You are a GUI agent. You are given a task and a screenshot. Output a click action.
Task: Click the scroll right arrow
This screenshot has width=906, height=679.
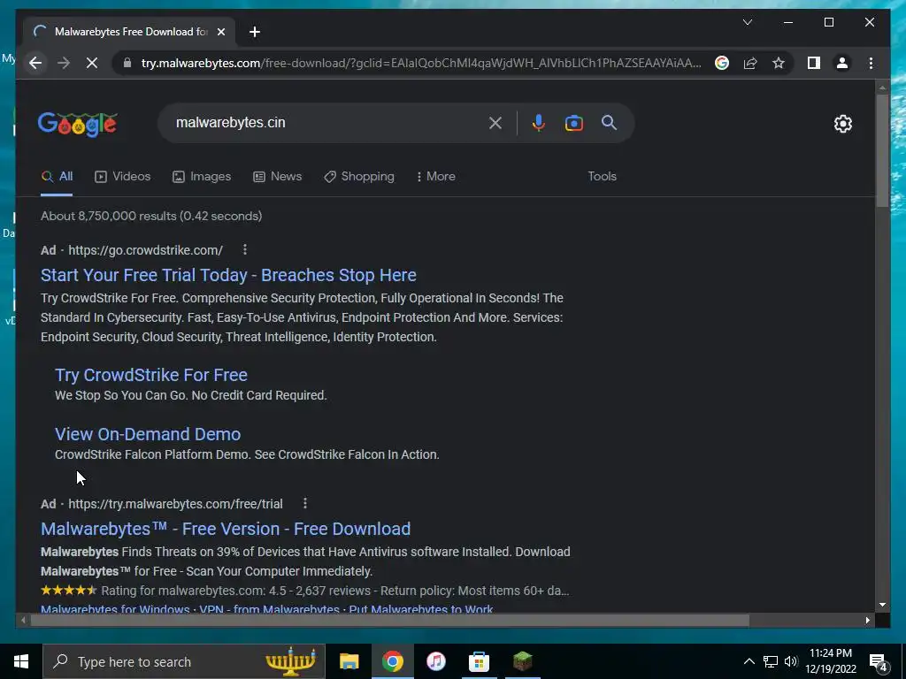coord(868,620)
